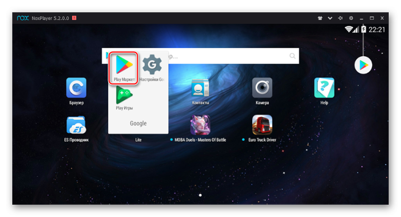
Task: Expand the title bar dropdown arrow
Action: (x=330, y=18)
